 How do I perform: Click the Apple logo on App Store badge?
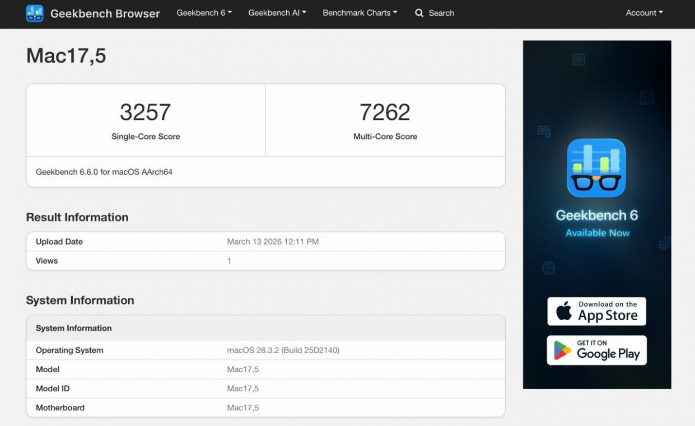point(564,311)
